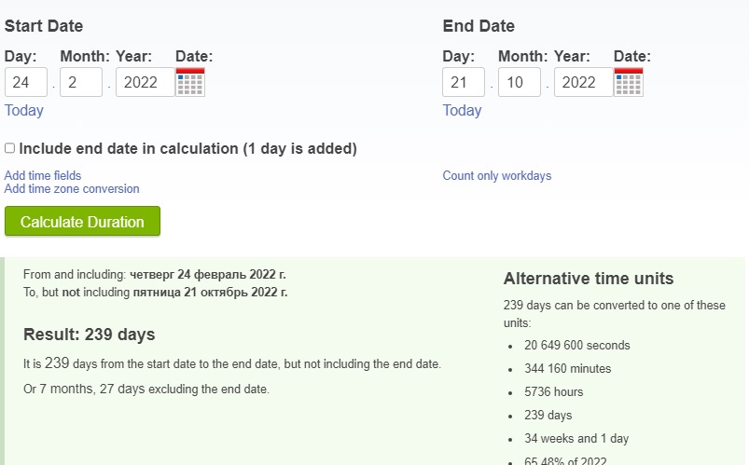Click Add time zone conversion link
The image size is (749, 465).
[72, 188]
